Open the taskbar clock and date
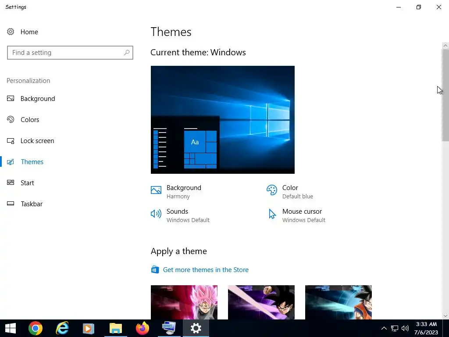 tap(426, 328)
